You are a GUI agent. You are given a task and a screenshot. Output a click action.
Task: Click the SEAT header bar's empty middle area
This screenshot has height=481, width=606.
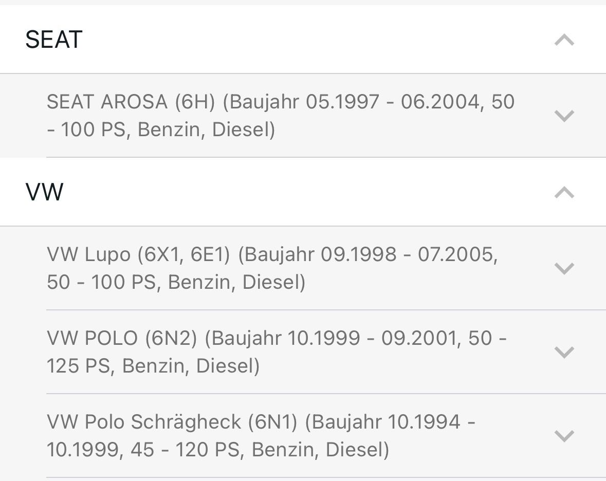[x=308, y=40]
